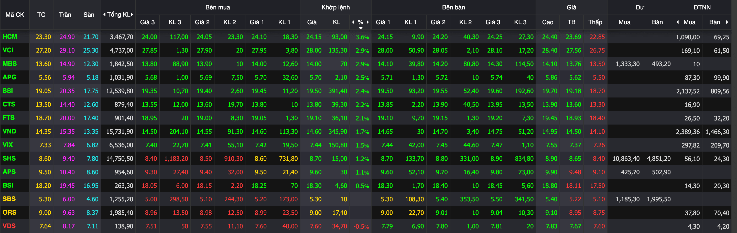Click APS surplus sell 502,90
This screenshot has width=737, height=233.
(x=661, y=172)
